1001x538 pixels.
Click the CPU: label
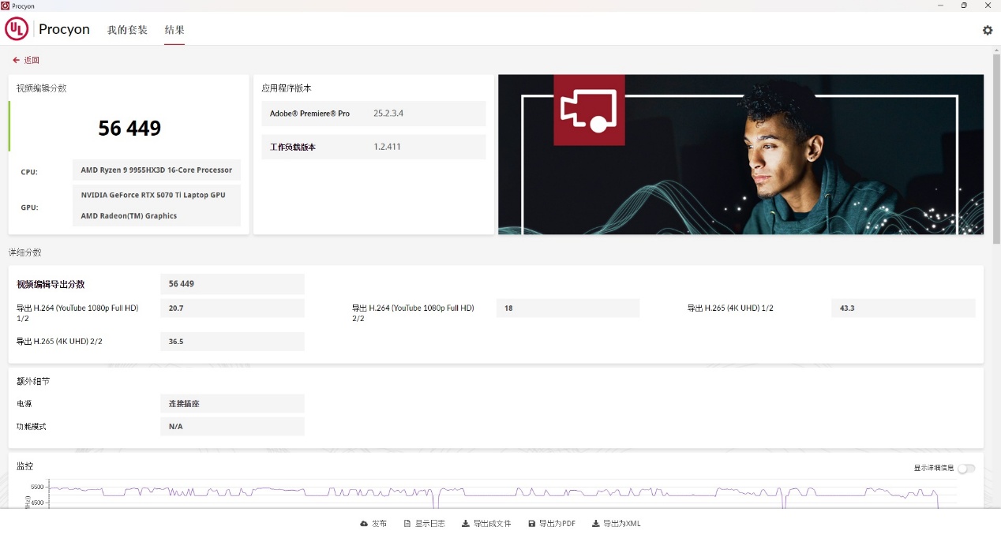pos(29,172)
